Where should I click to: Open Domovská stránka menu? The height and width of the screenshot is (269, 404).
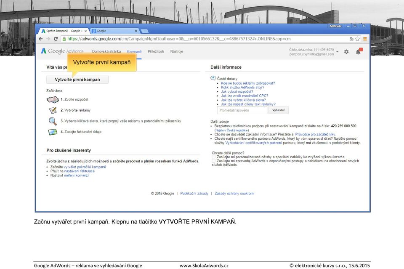[x=106, y=51]
